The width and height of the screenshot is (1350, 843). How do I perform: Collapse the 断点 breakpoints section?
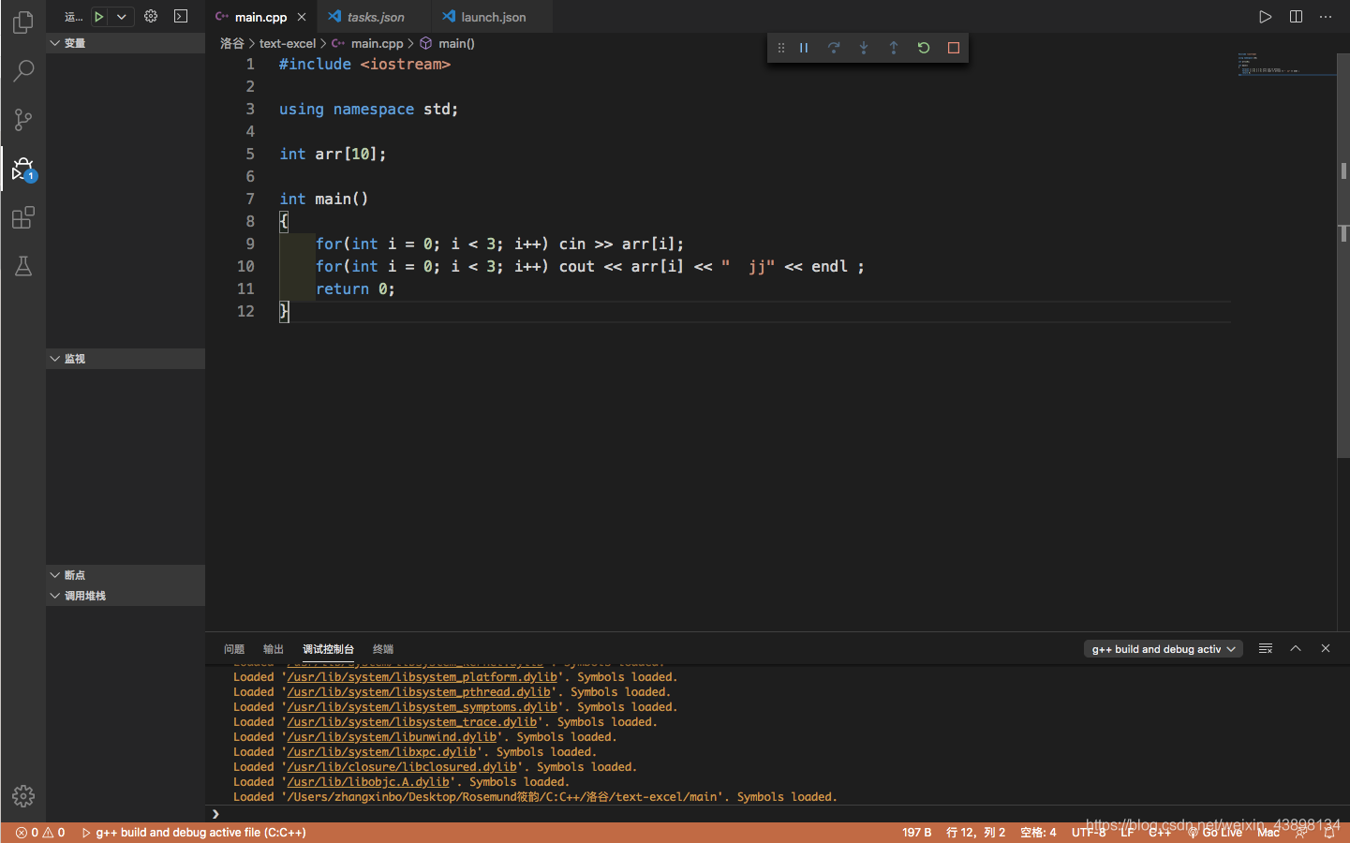126,575
